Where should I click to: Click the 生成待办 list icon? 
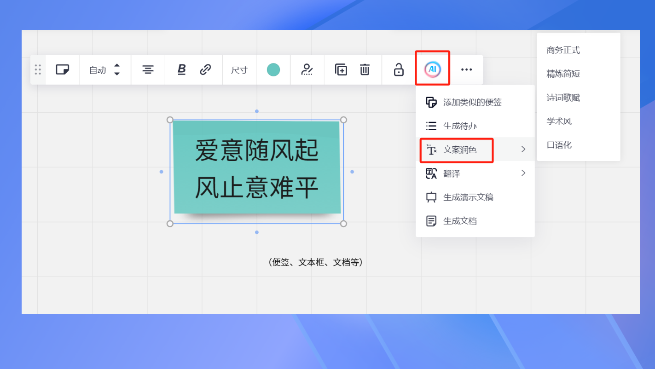click(431, 126)
